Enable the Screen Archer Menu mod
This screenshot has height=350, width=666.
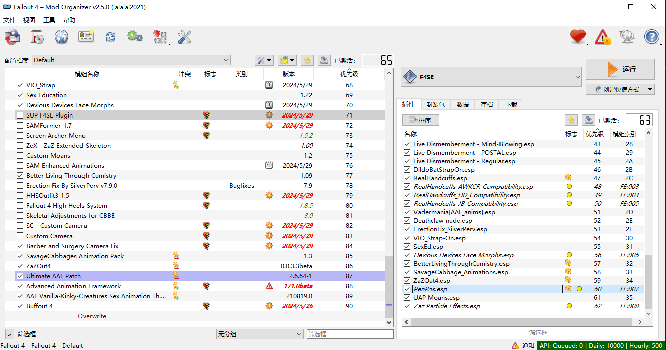point(20,136)
